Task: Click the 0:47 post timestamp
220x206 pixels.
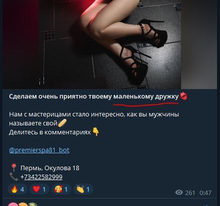Action: tap(206, 193)
